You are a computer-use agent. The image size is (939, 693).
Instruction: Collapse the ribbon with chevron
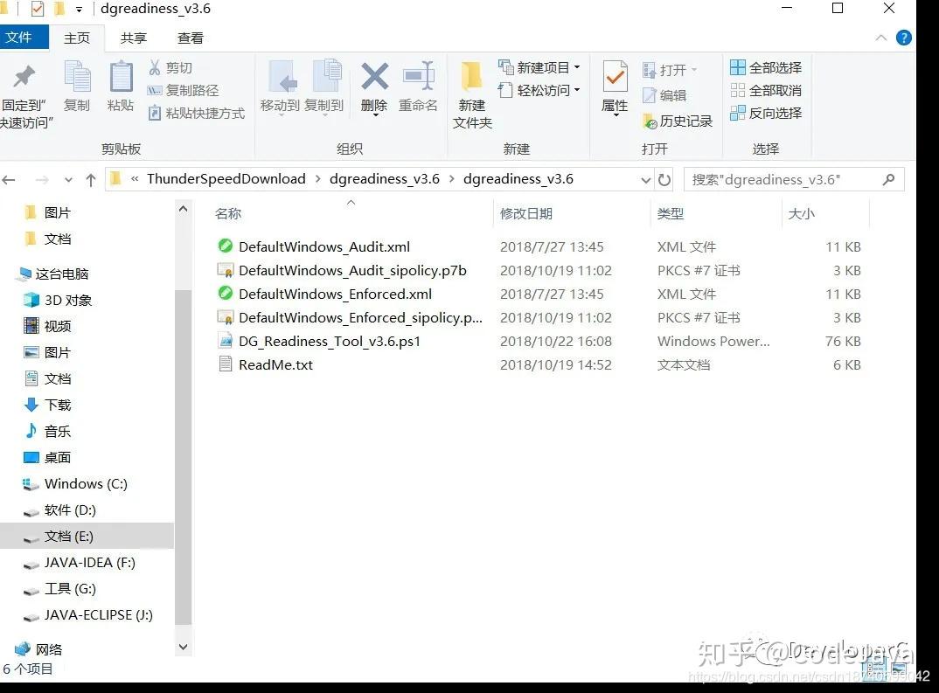tap(881, 38)
